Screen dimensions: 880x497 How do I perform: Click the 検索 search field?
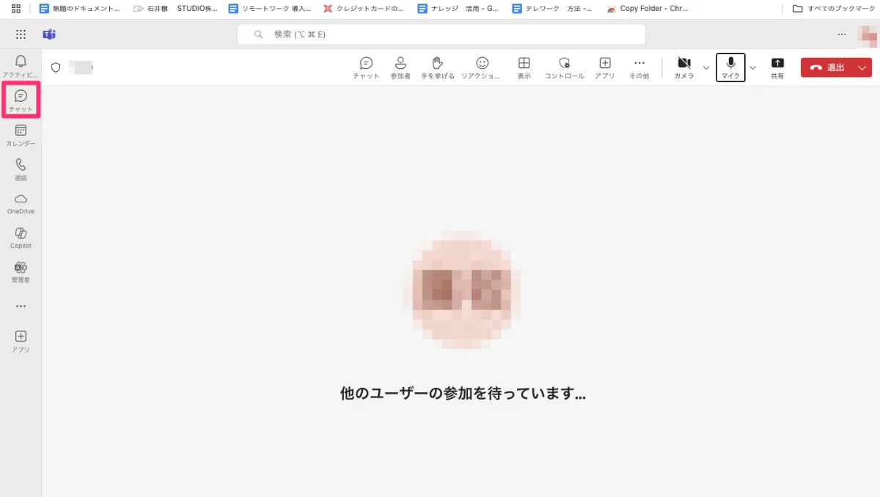click(441, 34)
